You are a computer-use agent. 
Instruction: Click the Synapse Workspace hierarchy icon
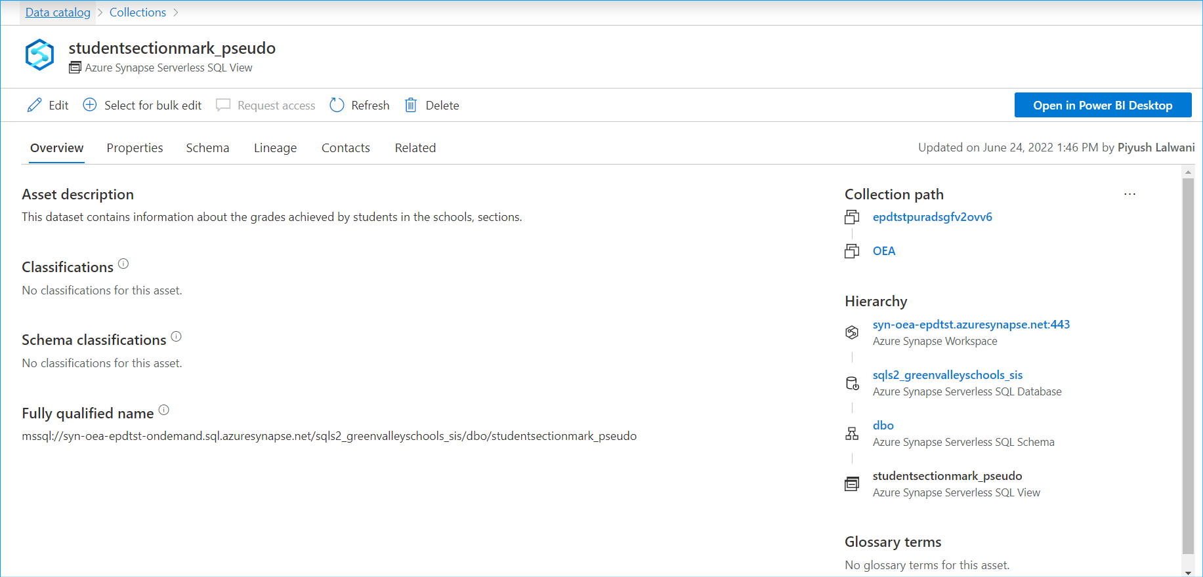coord(852,332)
